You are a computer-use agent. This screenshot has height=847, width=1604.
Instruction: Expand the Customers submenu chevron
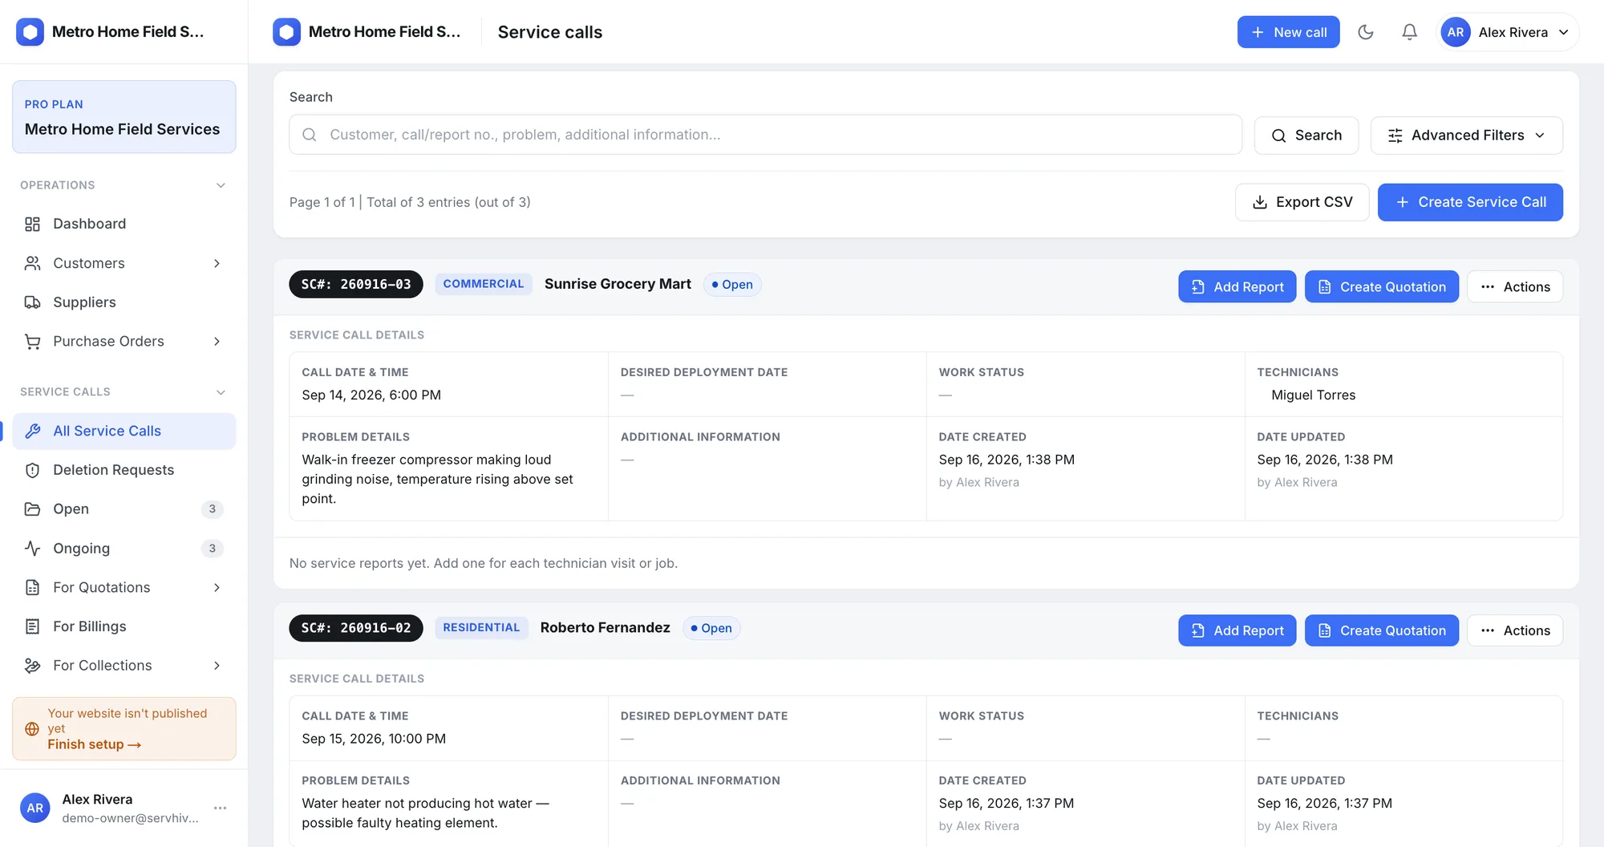coord(217,263)
